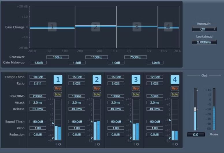Viewport: 224px width, 153px height.
Task: Click band 3 compressor Ratio 2.022 field
Action: pos(116,83)
